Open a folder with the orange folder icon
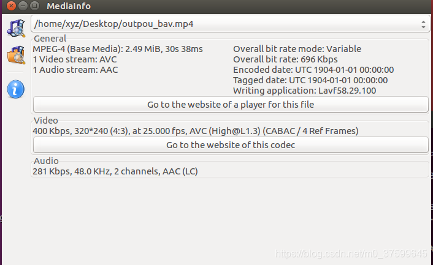The image size is (433, 265). (x=16, y=55)
